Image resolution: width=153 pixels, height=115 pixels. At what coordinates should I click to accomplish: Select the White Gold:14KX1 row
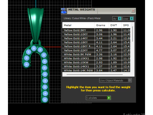(96, 66)
